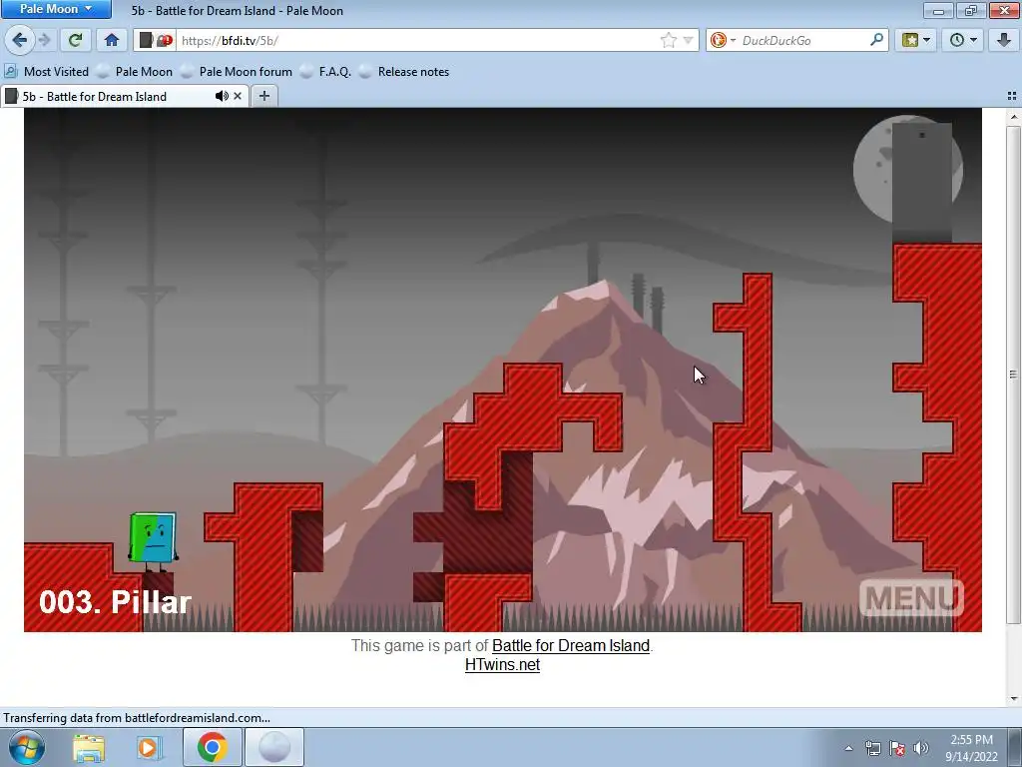Bookmark this page with the star icon
This screenshot has height=767, width=1022.
(668, 40)
